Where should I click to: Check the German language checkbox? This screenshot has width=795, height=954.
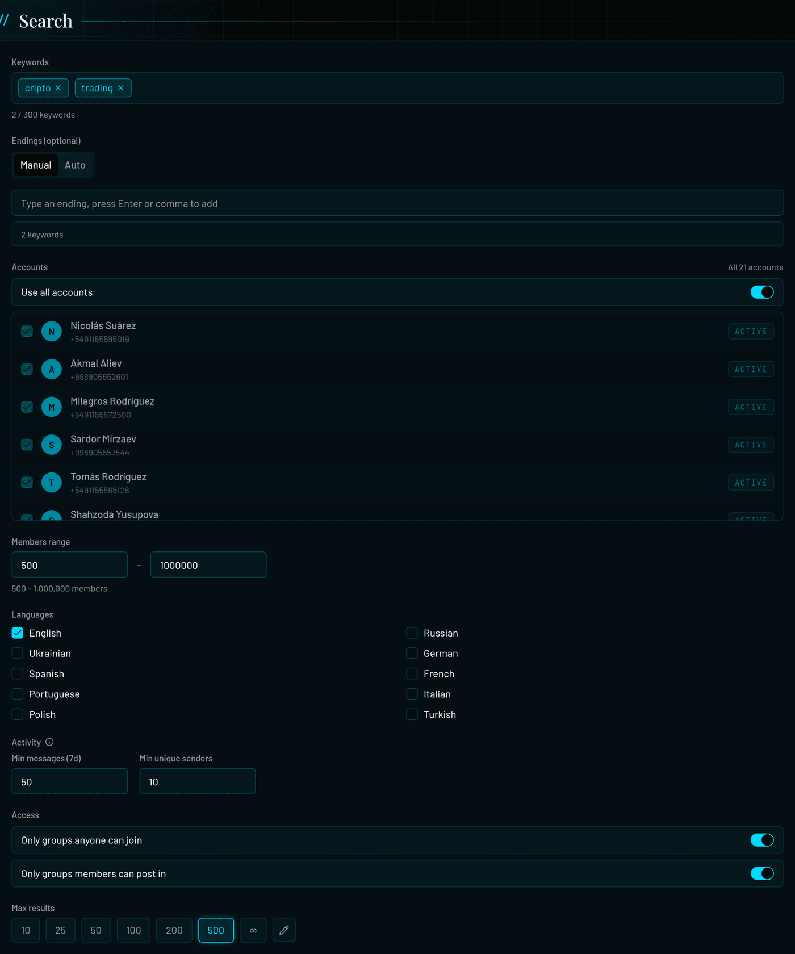[412, 653]
